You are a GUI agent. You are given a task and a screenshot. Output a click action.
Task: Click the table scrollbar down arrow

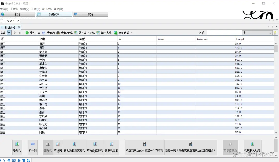[276, 133]
